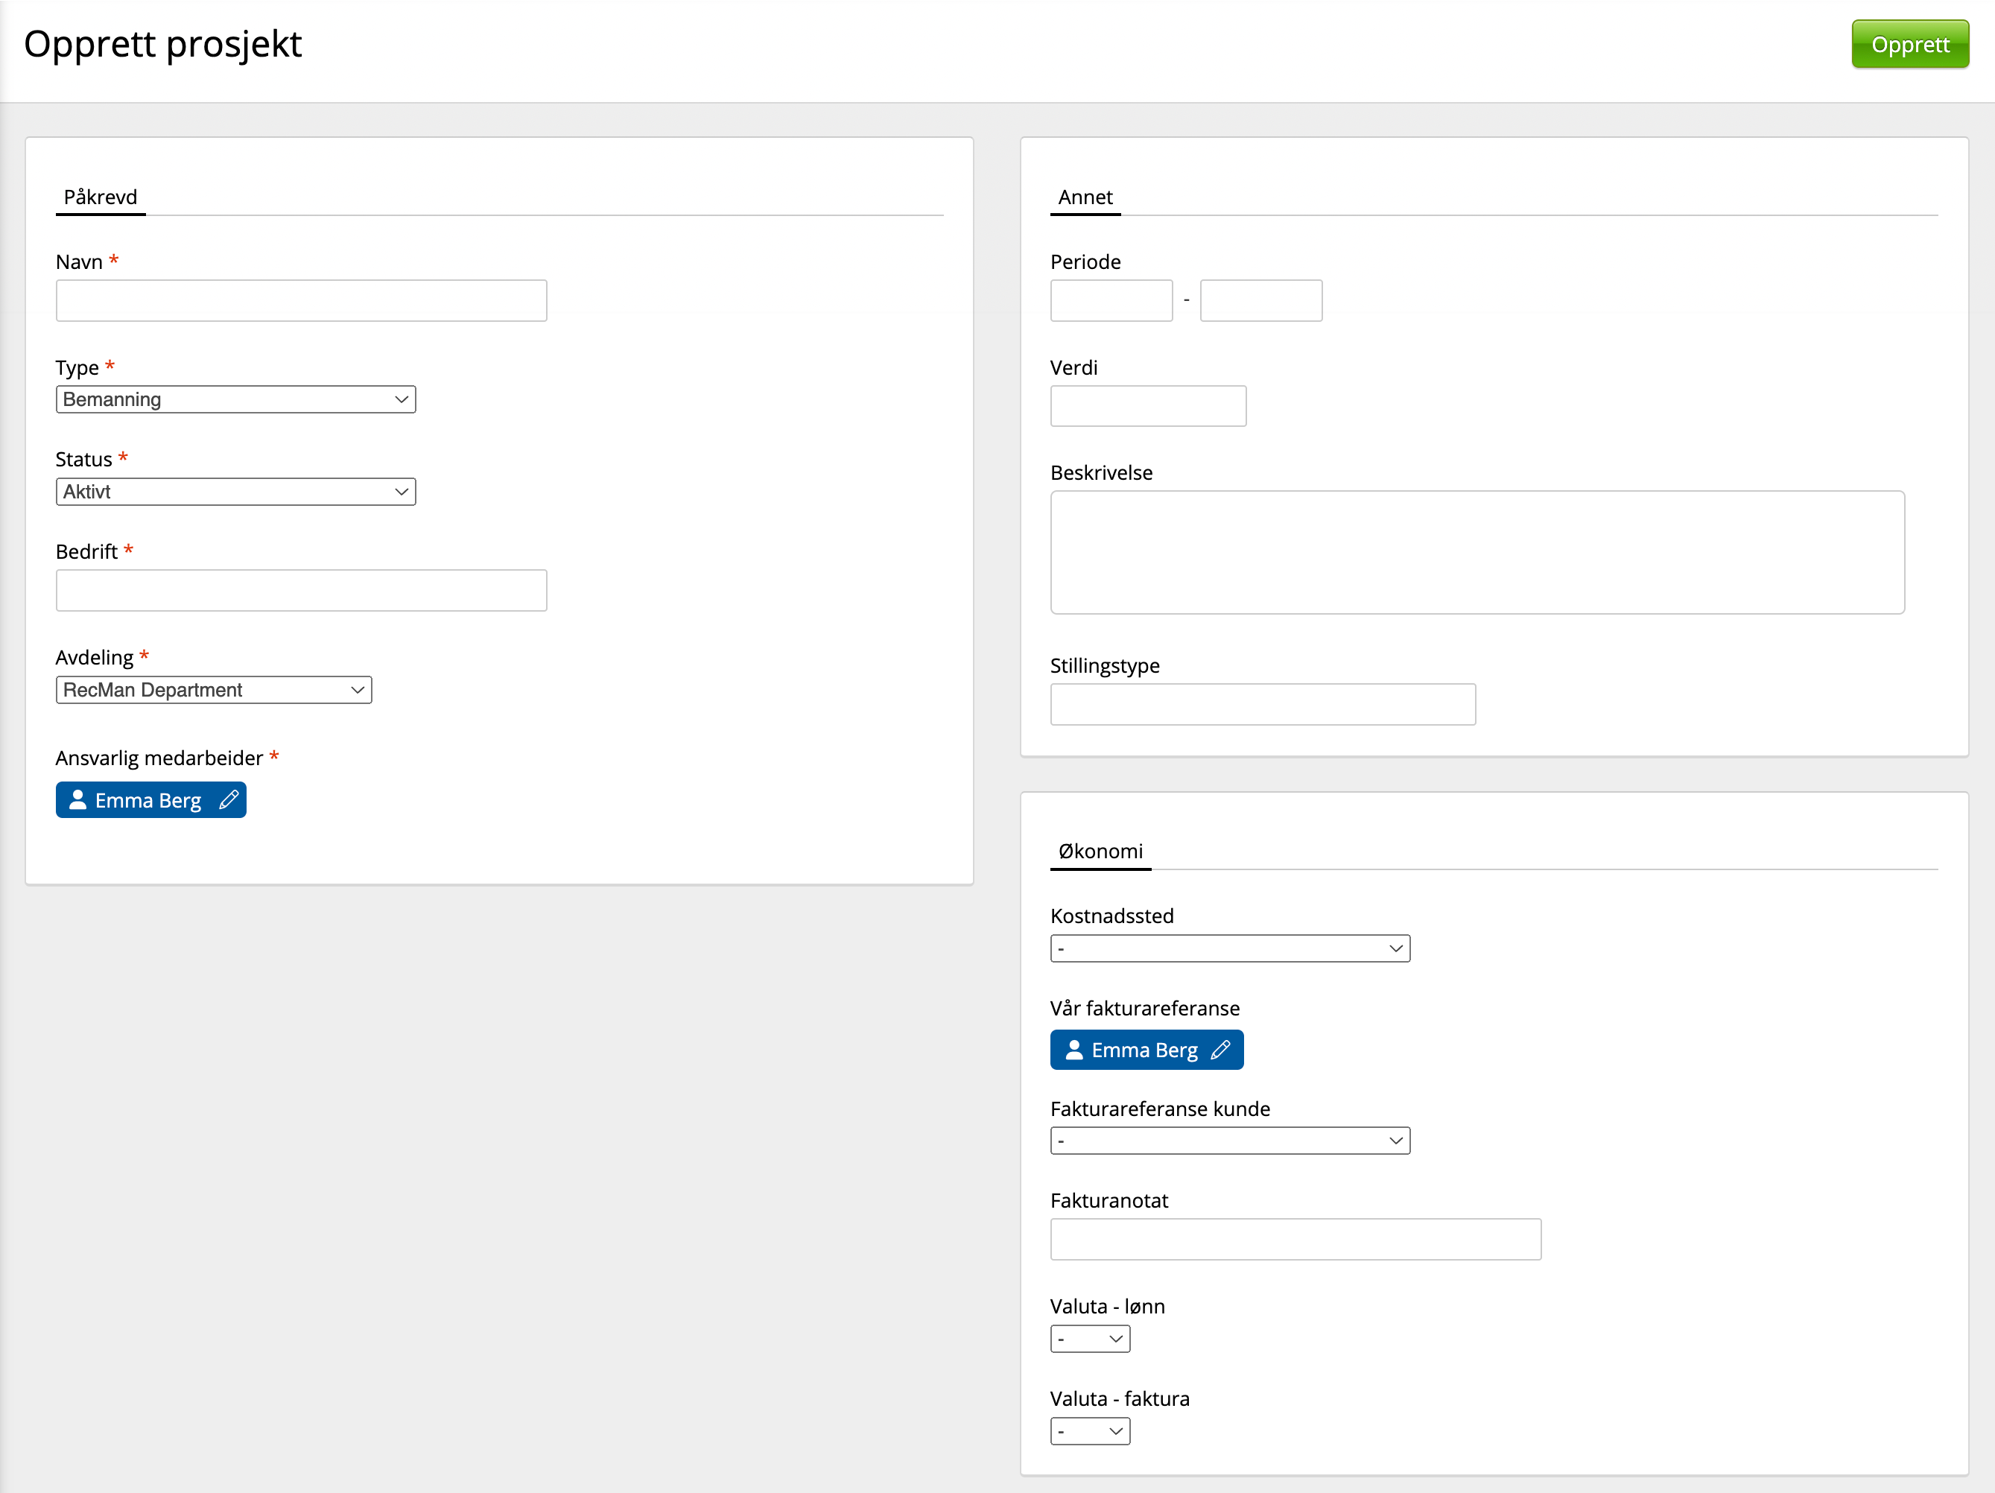Viewport: 1995px width, 1493px height.
Task: Open the Type dropdown showing Bemanning
Action: pos(235,399)
